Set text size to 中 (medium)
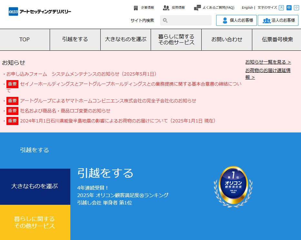 click(x=289, y=7)
